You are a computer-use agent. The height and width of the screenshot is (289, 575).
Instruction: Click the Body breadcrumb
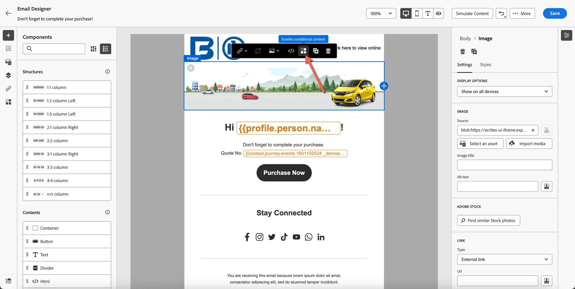pyautogui.click(x=465, y=39)
